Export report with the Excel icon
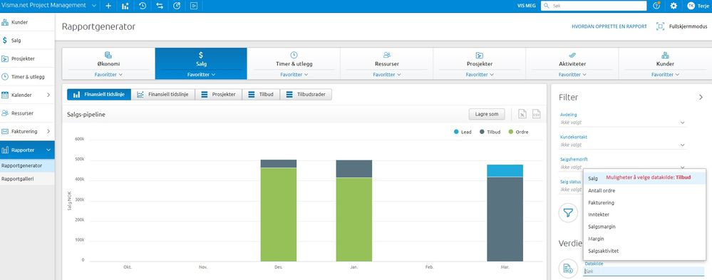Image resolution: width=712 pixels, height=280 pixels. 522,115
